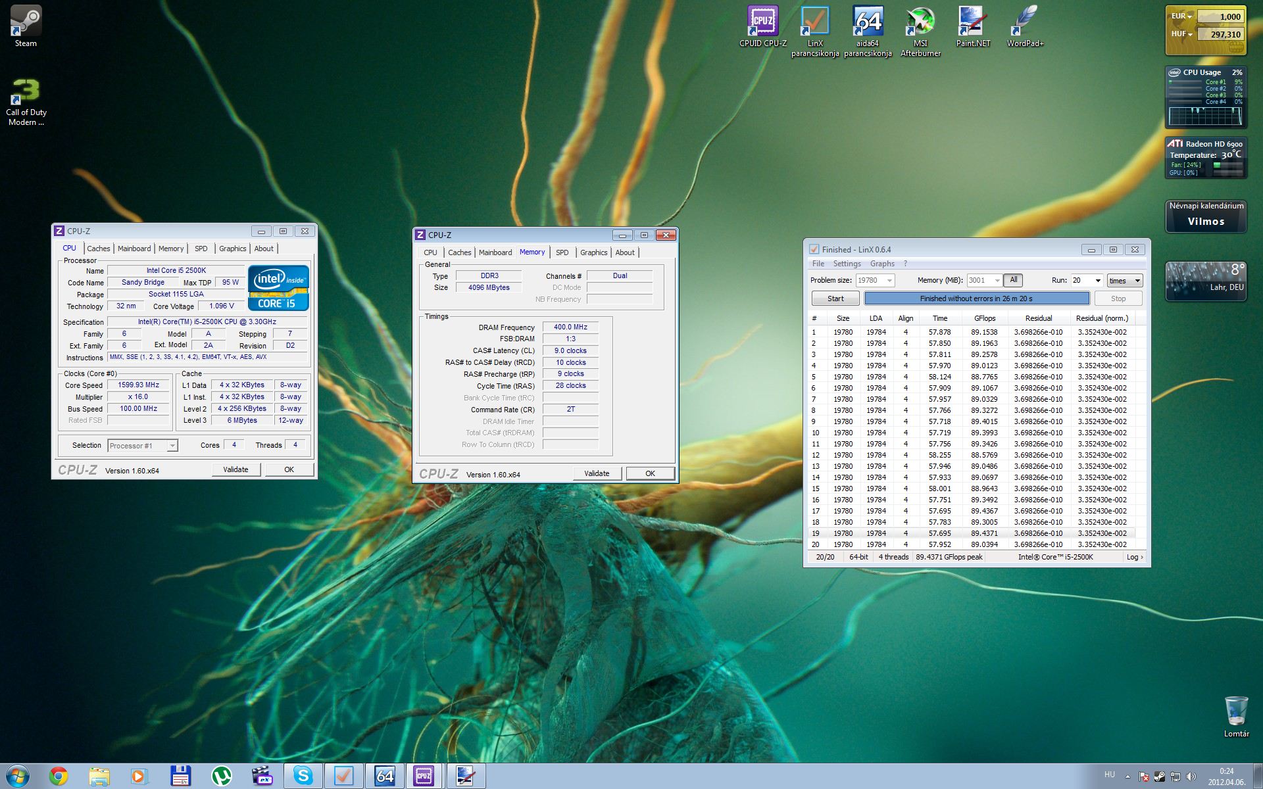Expand the Problem size dropdown in LinX
This screenshot has width=1263, height=789.
click(889, 281)
